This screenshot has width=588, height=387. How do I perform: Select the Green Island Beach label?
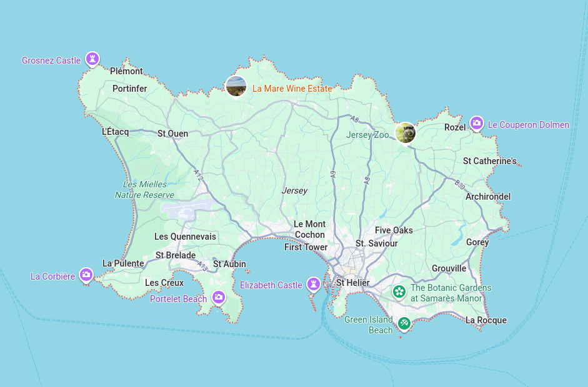(369, 325)
